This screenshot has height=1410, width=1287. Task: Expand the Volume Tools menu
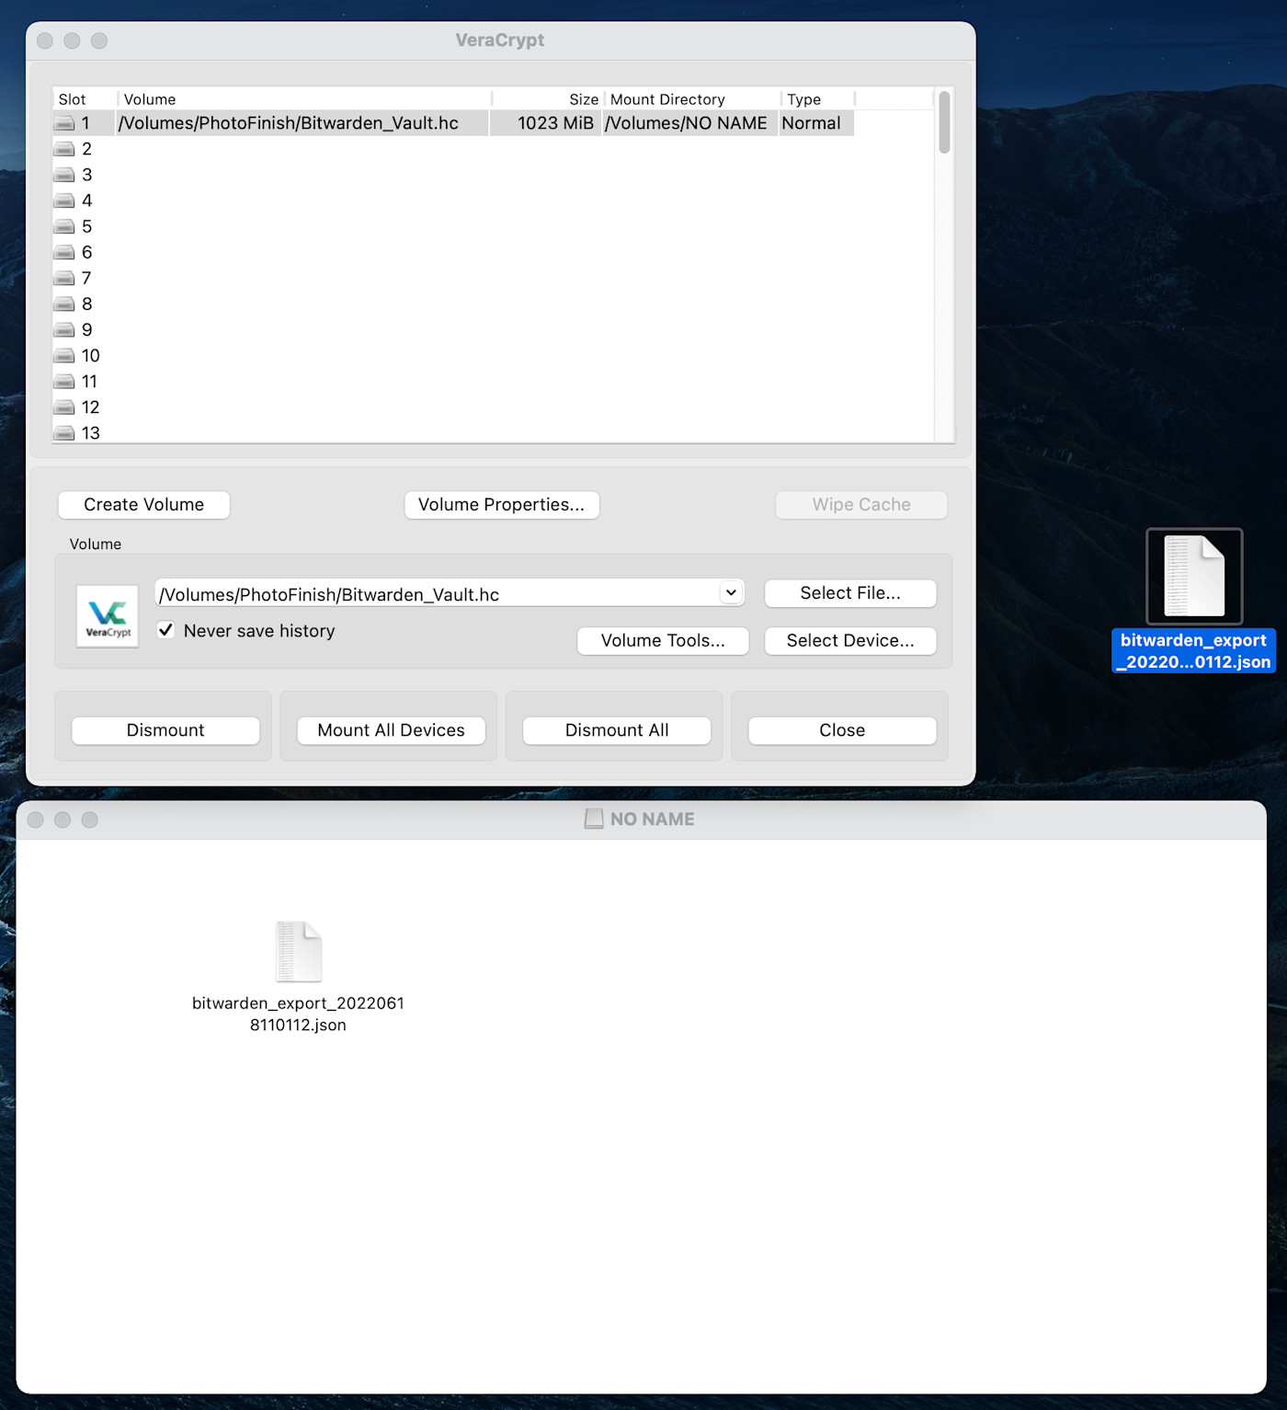pyautogui.click(x=662, y=640)
